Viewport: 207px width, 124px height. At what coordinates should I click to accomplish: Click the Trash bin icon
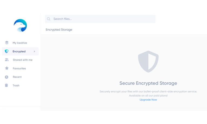pyautogui.click(x=6, y=85)
